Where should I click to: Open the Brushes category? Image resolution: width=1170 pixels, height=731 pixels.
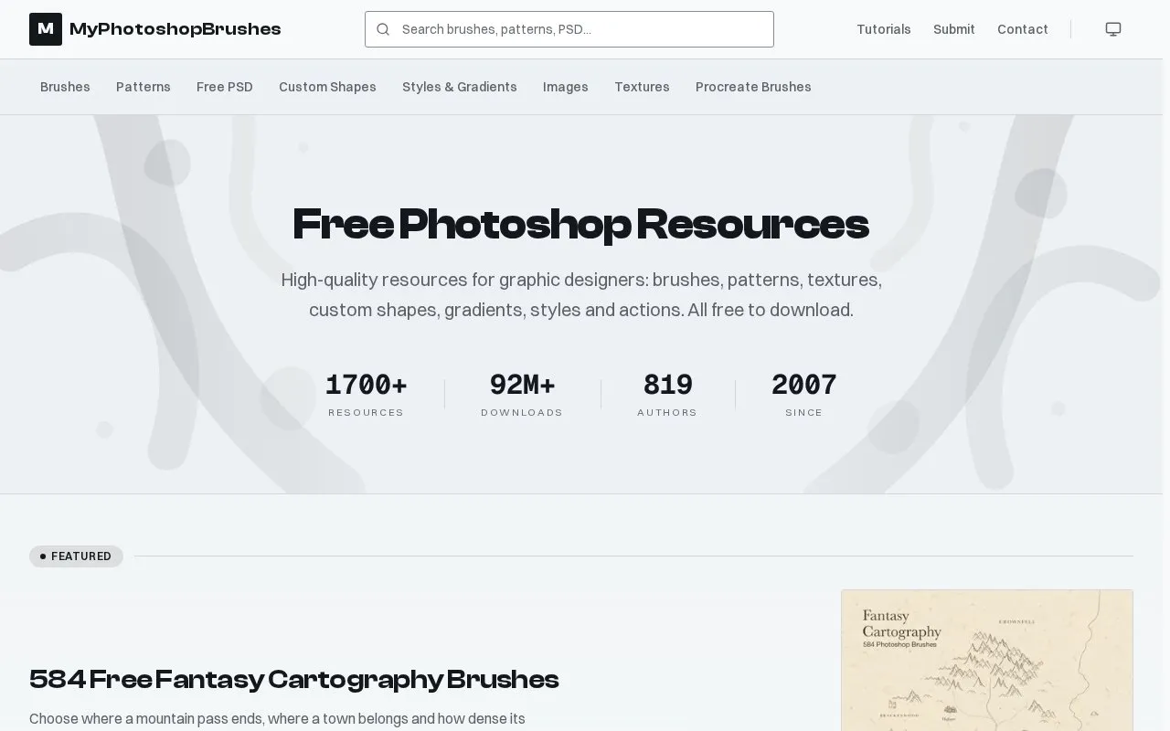click(x=65, y=87)
